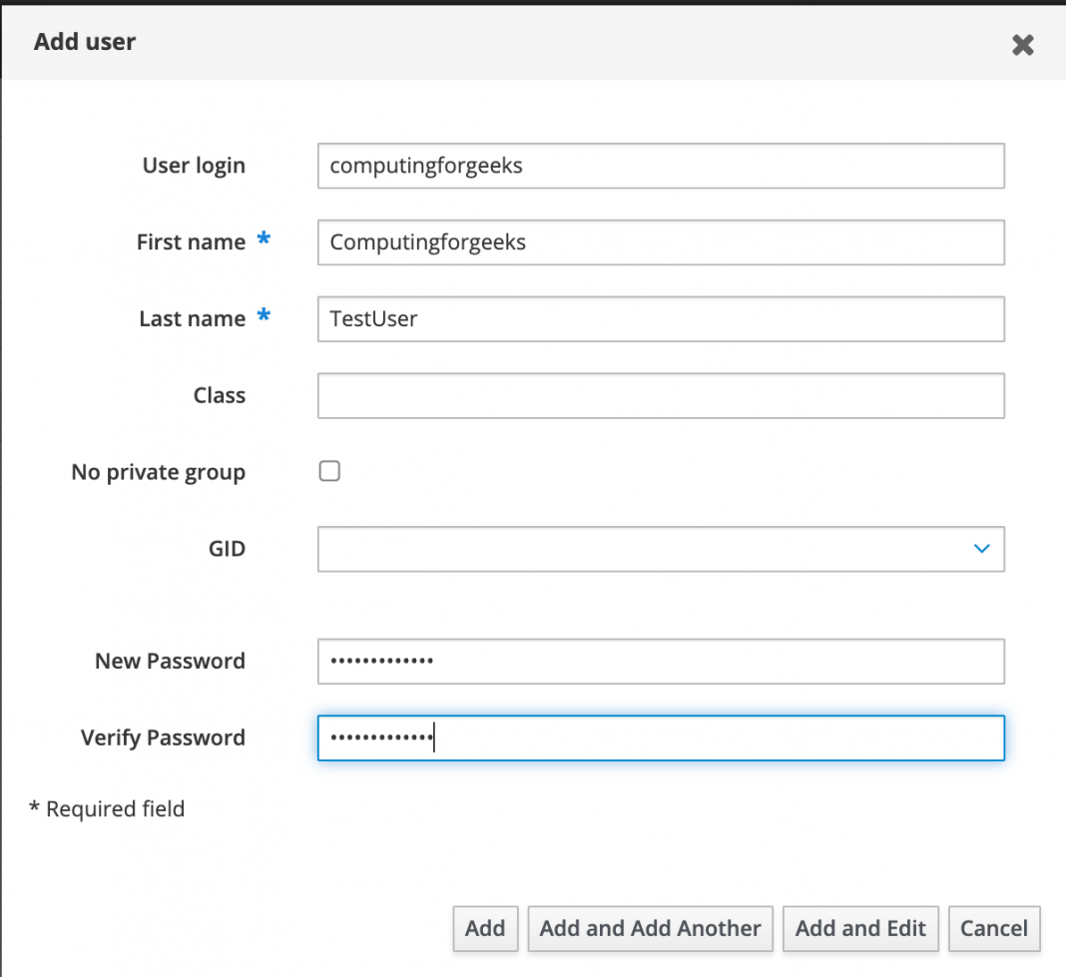The image size is (1066, 977).
Task: Cancel the Add user dialog
Action: [994, 928]
